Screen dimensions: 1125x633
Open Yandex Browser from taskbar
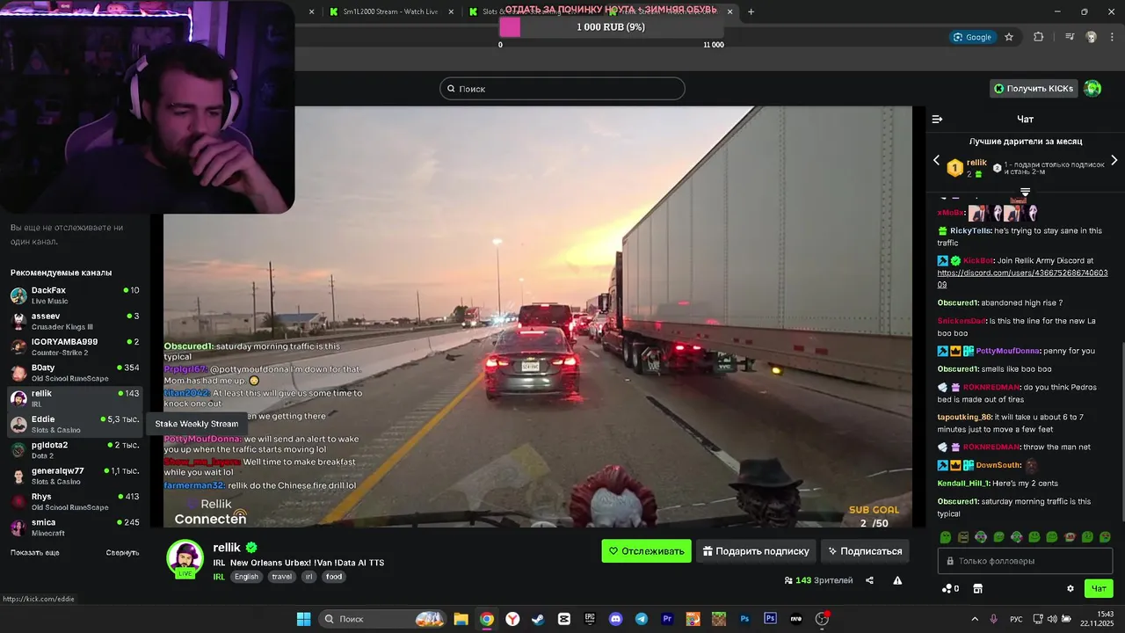[512, 619]
